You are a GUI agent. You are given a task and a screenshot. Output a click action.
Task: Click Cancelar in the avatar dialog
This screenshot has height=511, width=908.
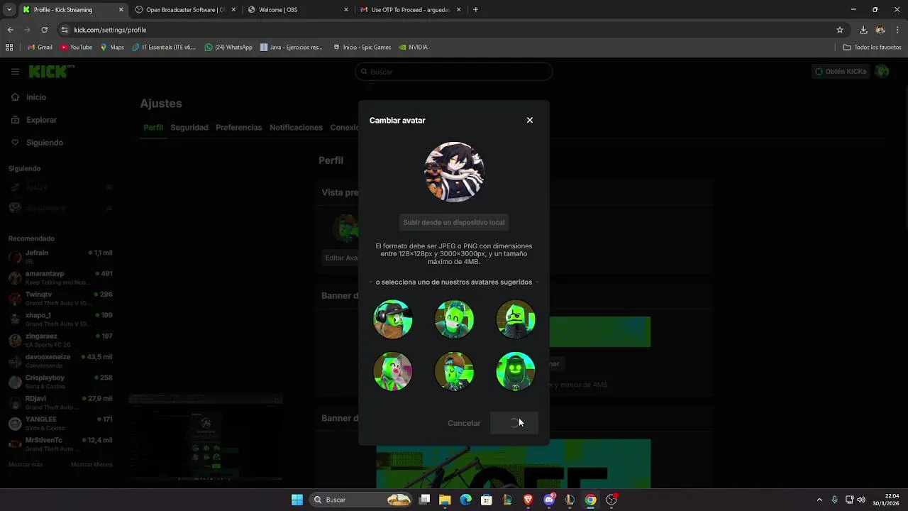[464, 423]
